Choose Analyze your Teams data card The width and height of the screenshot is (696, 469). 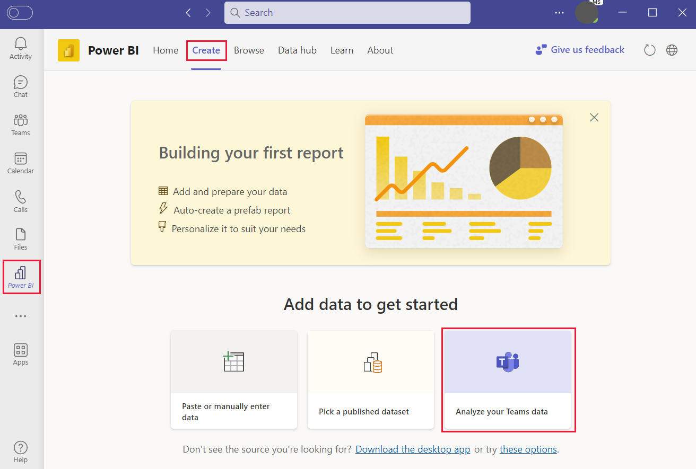pos(508,379)
